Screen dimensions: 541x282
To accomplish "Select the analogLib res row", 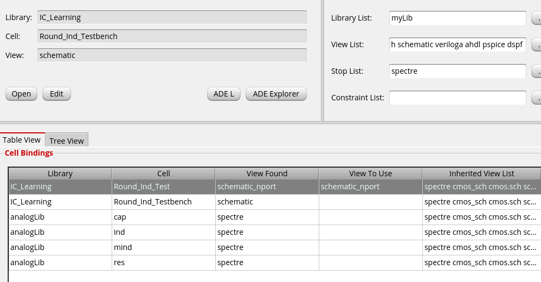I will click(x=275, y=262).
